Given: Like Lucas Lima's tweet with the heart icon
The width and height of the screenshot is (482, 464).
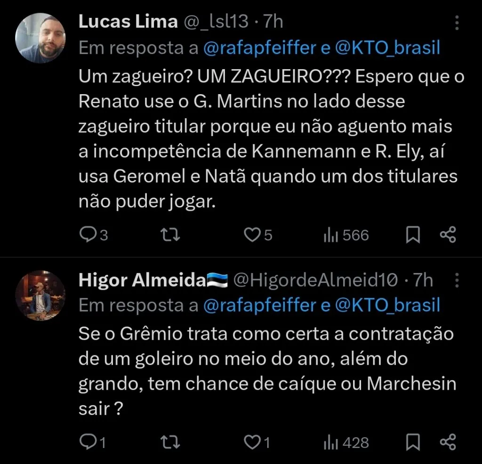Looking at the screenshot, I should (253, 234).
